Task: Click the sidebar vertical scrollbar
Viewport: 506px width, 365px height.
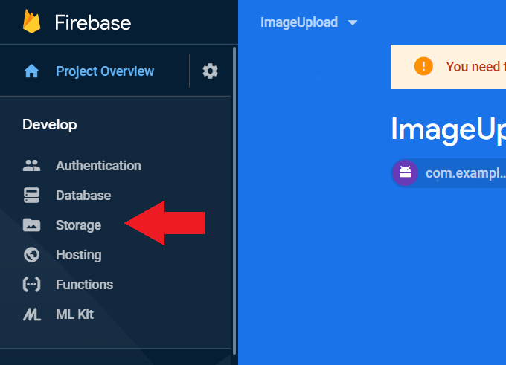Action: (x=234, y=201)
